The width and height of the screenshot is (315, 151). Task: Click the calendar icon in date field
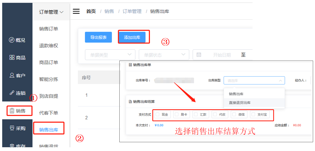(199, 55)
